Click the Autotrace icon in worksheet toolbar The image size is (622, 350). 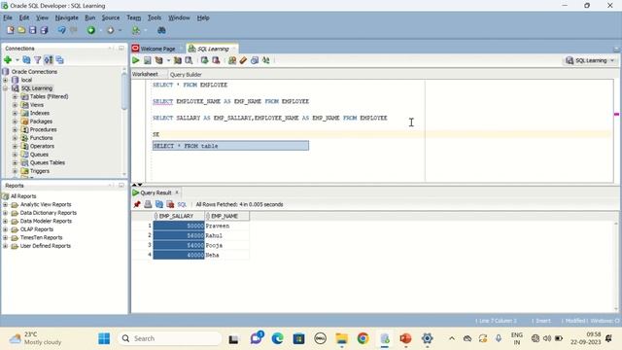[x=177, y=60]
